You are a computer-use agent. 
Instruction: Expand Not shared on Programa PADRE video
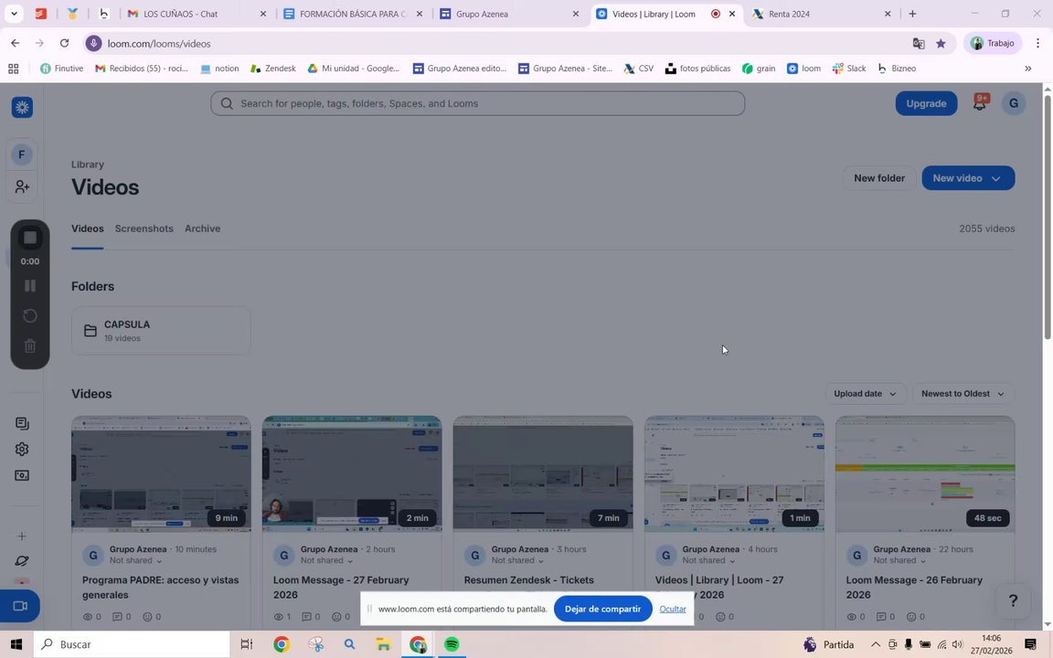click(135, 560)
